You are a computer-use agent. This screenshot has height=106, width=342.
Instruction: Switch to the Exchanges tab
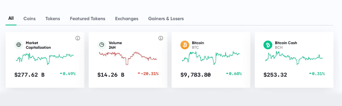point(127,19)
